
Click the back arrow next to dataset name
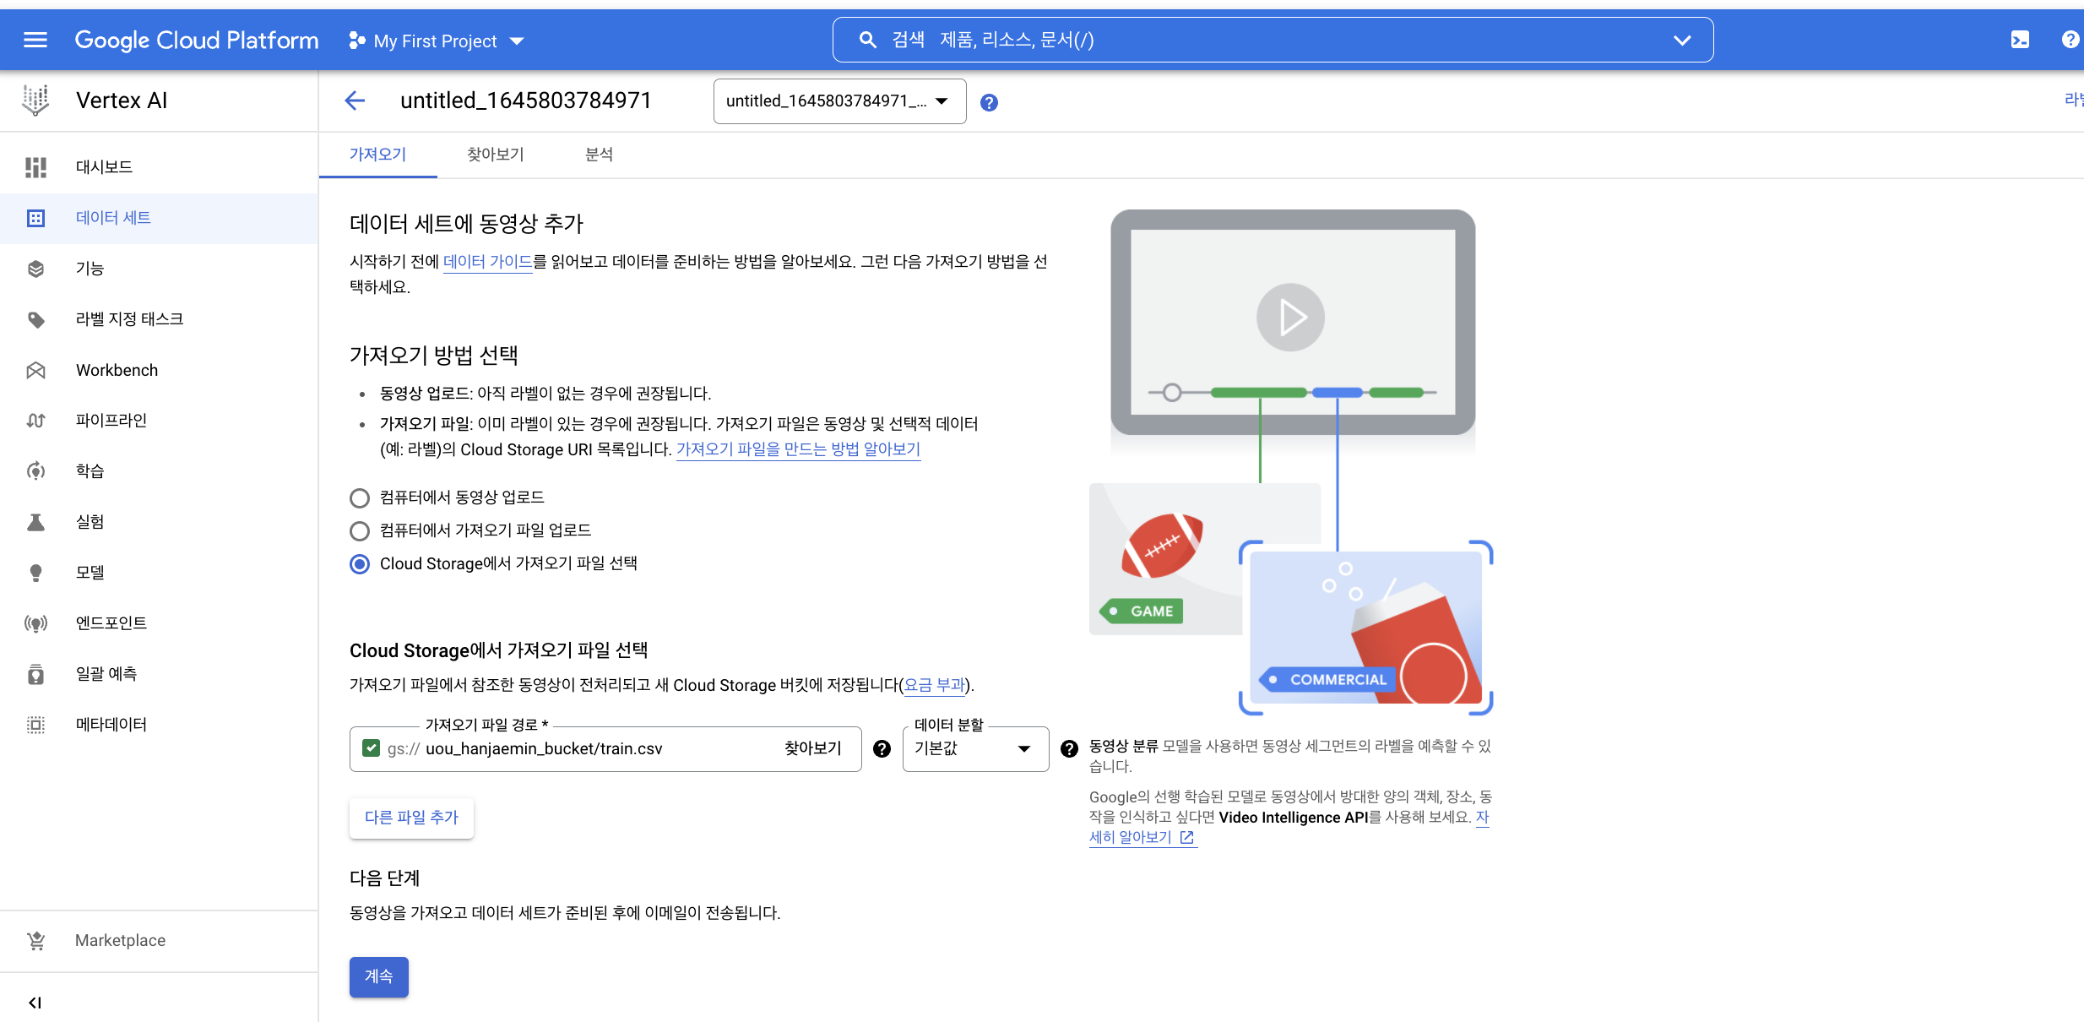pos(355,101)
